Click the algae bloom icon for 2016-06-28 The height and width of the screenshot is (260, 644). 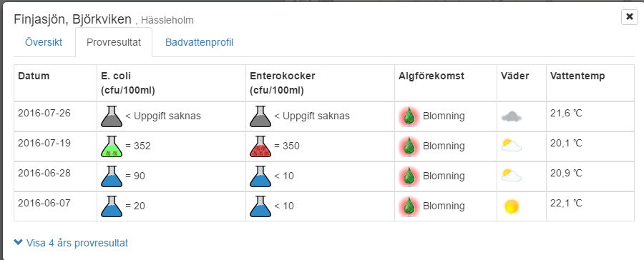(409, 176)
